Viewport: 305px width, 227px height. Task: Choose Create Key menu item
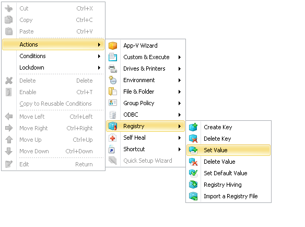[x=228, y=127]
